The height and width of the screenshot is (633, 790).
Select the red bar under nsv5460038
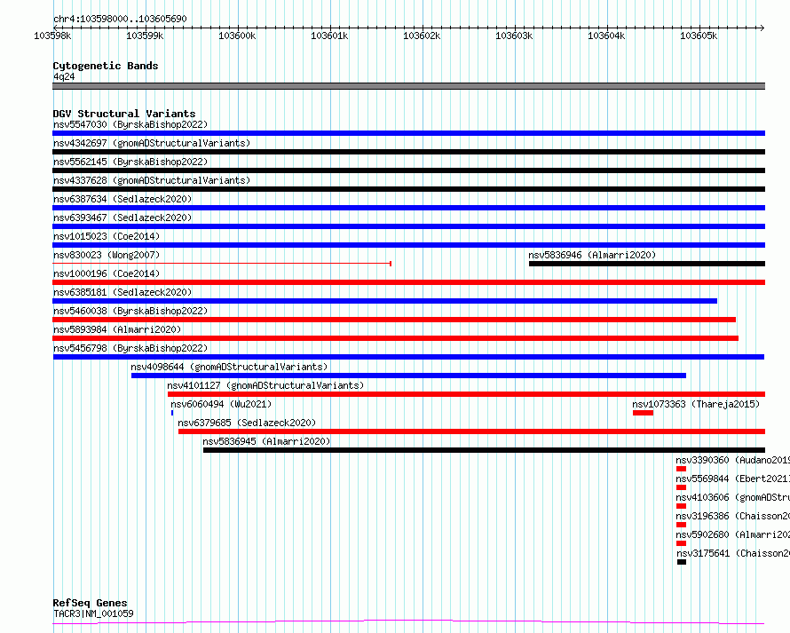pyautogui.click(x=394, y=320)
